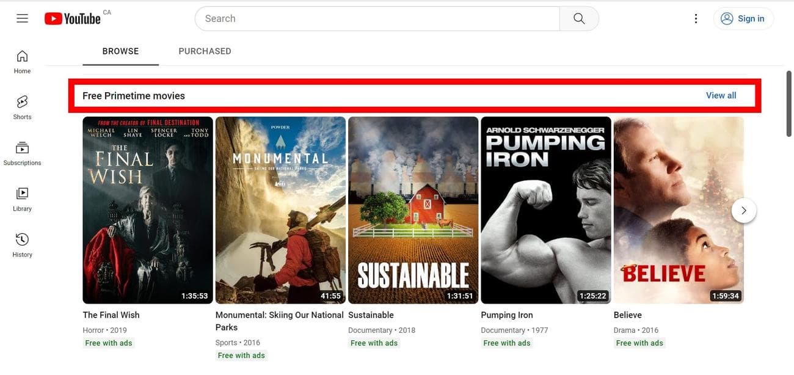Image resolution: width=794 pixels, height=375 pixels.
Task: Open the hamburger guide menu
Action: 23,18
